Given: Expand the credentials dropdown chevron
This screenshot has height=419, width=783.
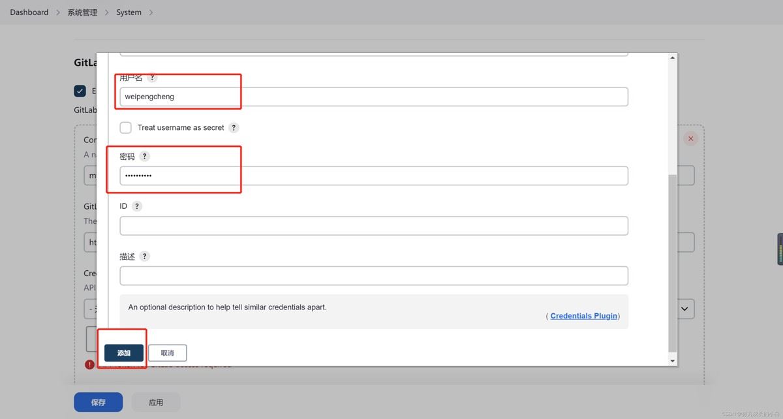Looking at the screenshot, I should coord(684,309).
